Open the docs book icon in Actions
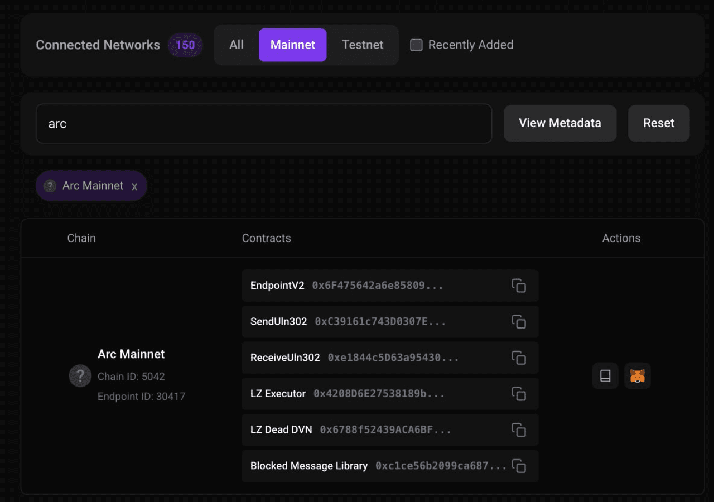The height and width of the screenshot is (502, 714). pos(605,376)
